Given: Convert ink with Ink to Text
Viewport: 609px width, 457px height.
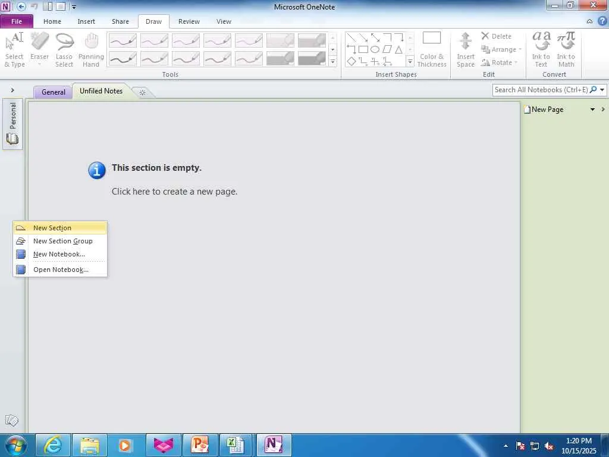Looking at the screenshot, I should (541, 50).
